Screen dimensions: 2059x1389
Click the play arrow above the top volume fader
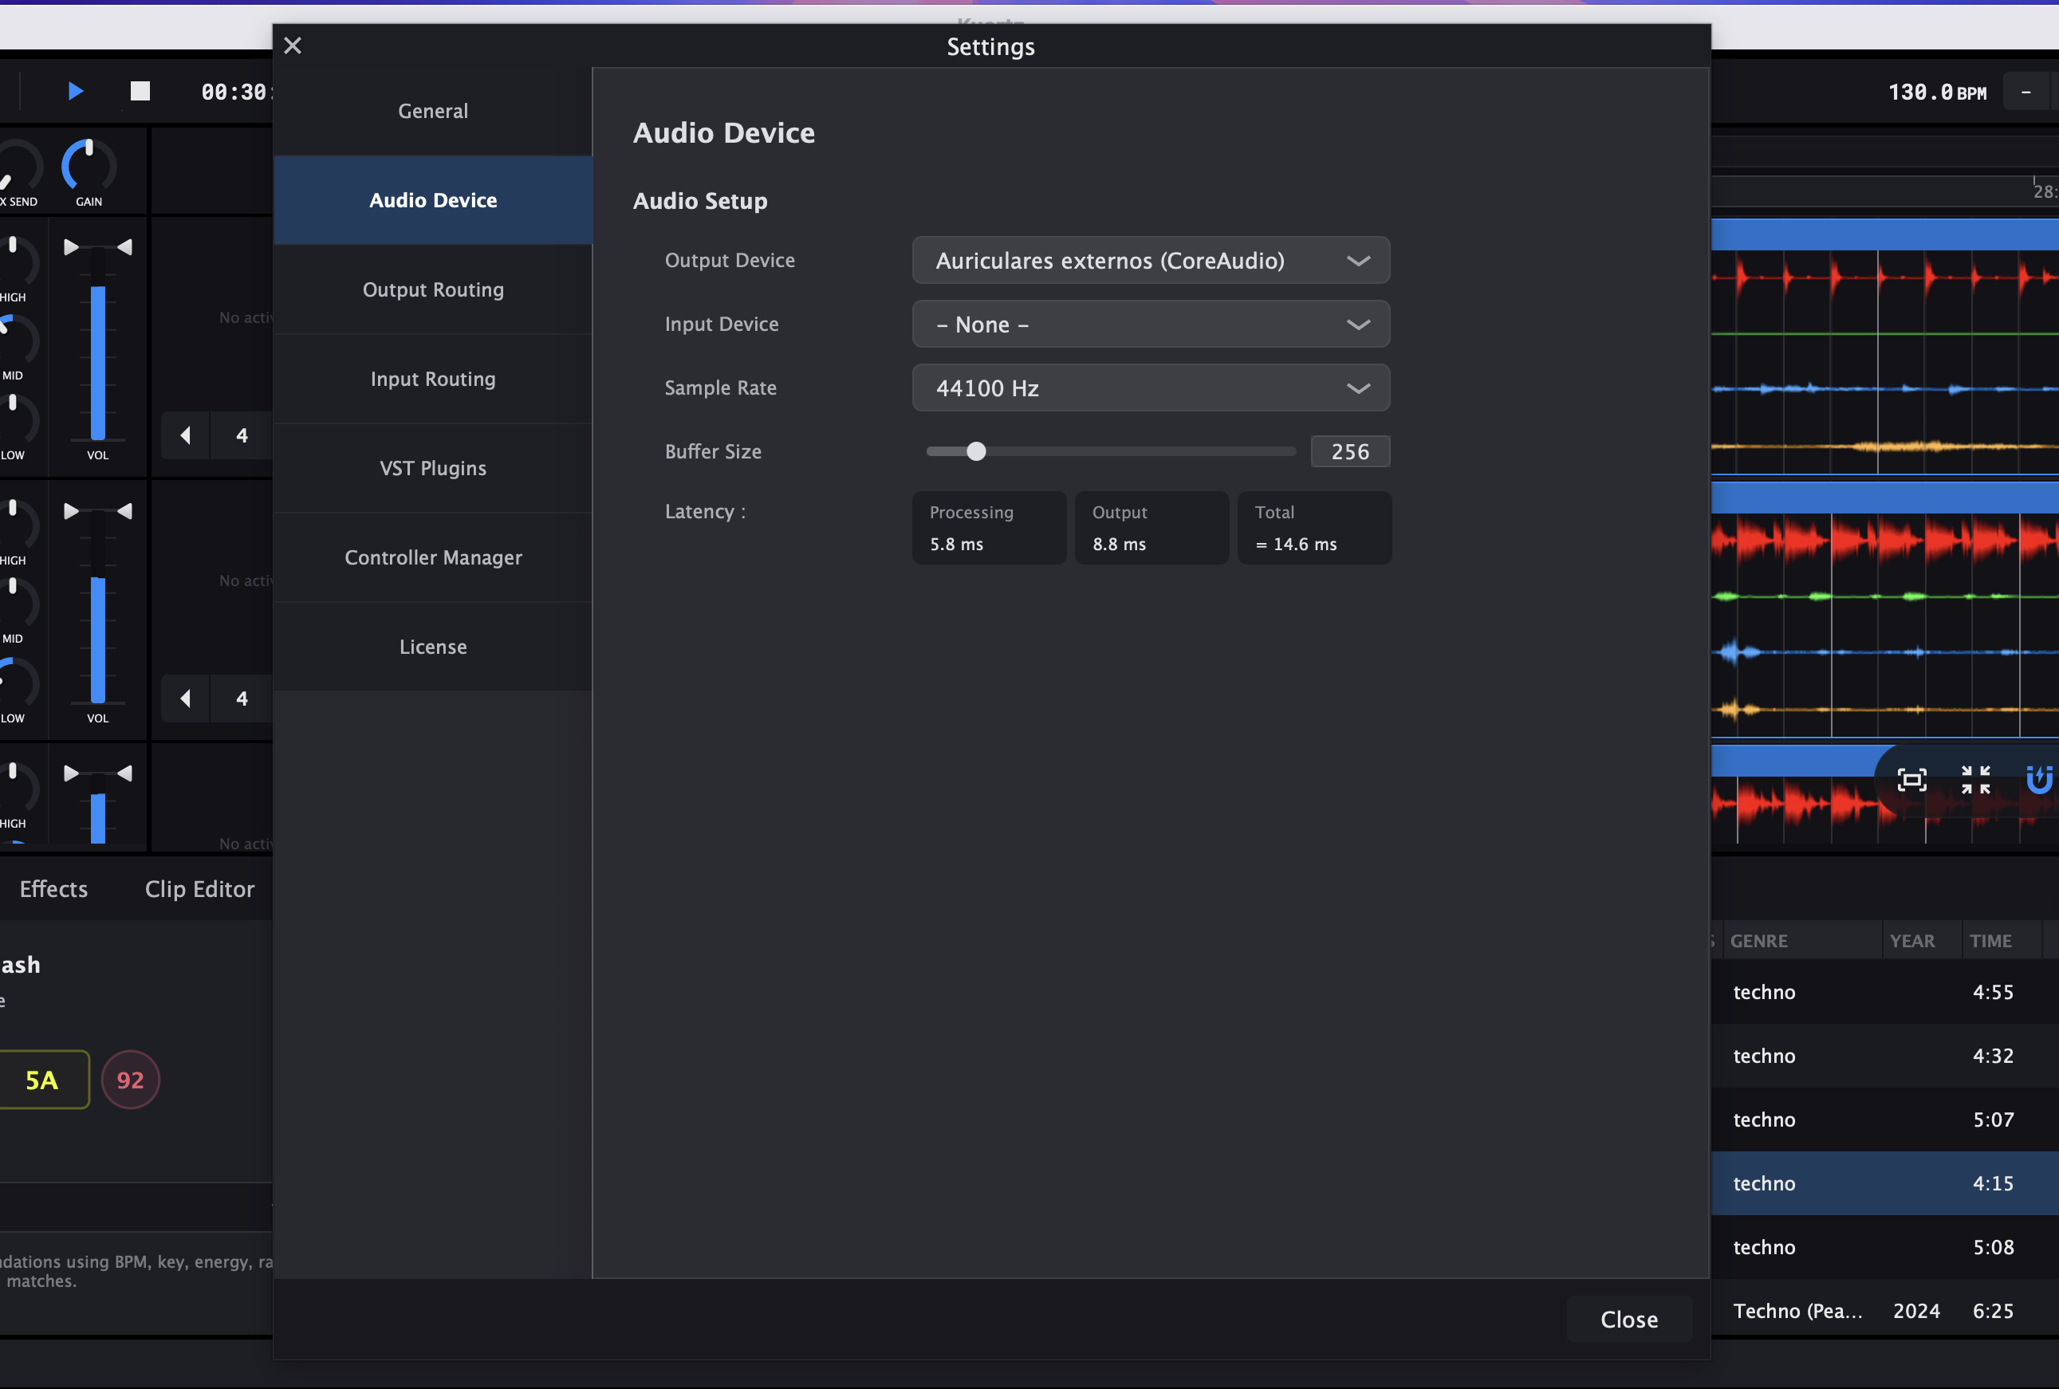point(70,246)
